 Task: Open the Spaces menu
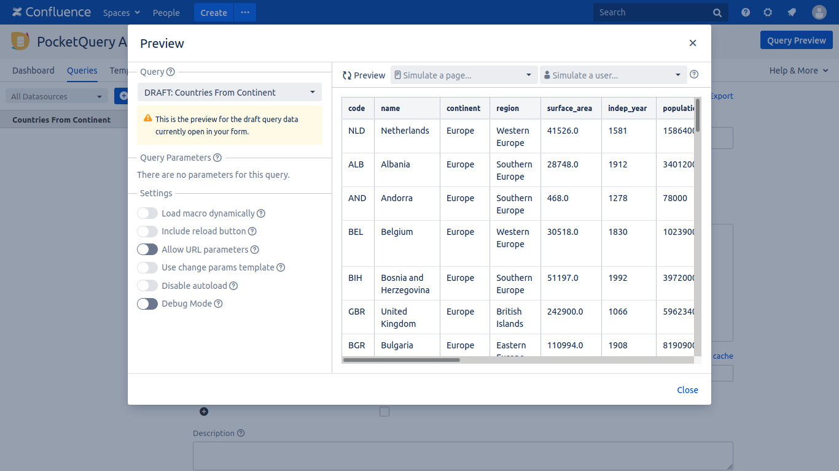[122, 12]
